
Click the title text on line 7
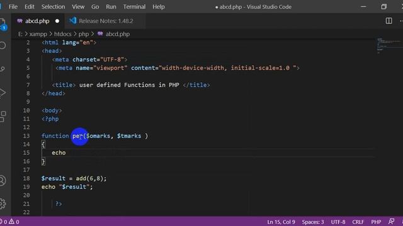pos(129,85)
